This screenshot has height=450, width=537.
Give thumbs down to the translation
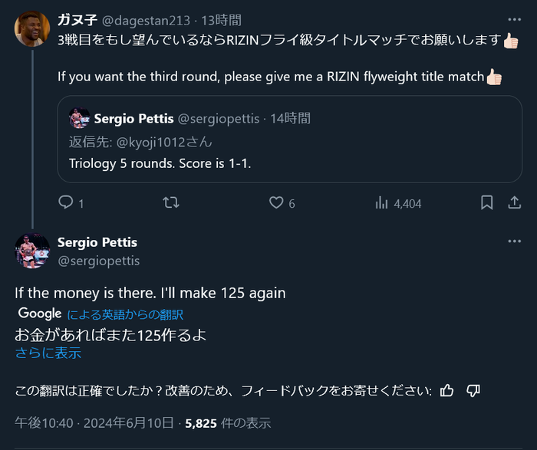473,391
